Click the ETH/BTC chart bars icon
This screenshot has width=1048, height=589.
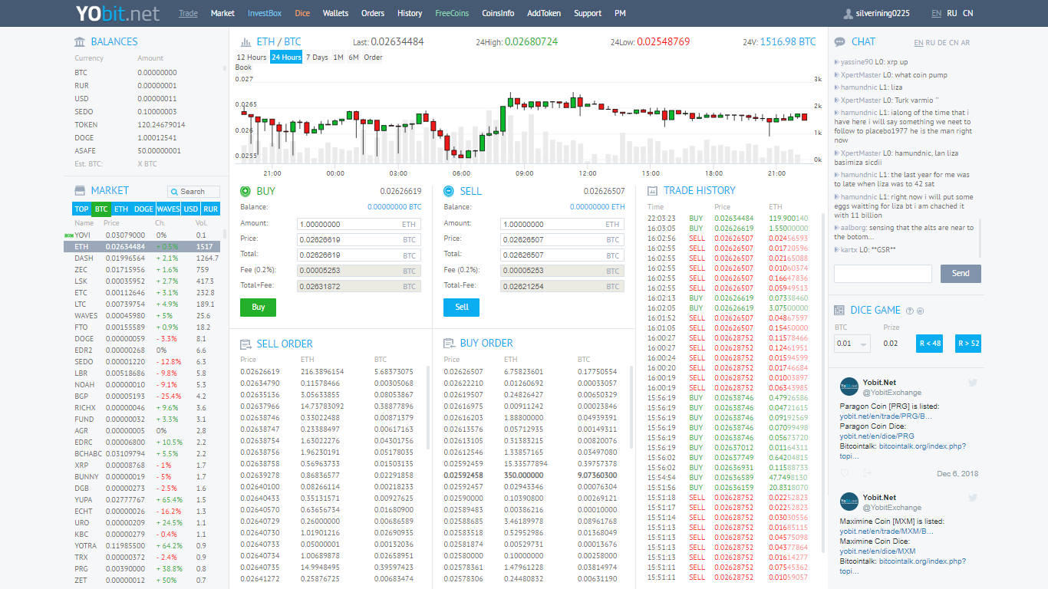(246, 42)
